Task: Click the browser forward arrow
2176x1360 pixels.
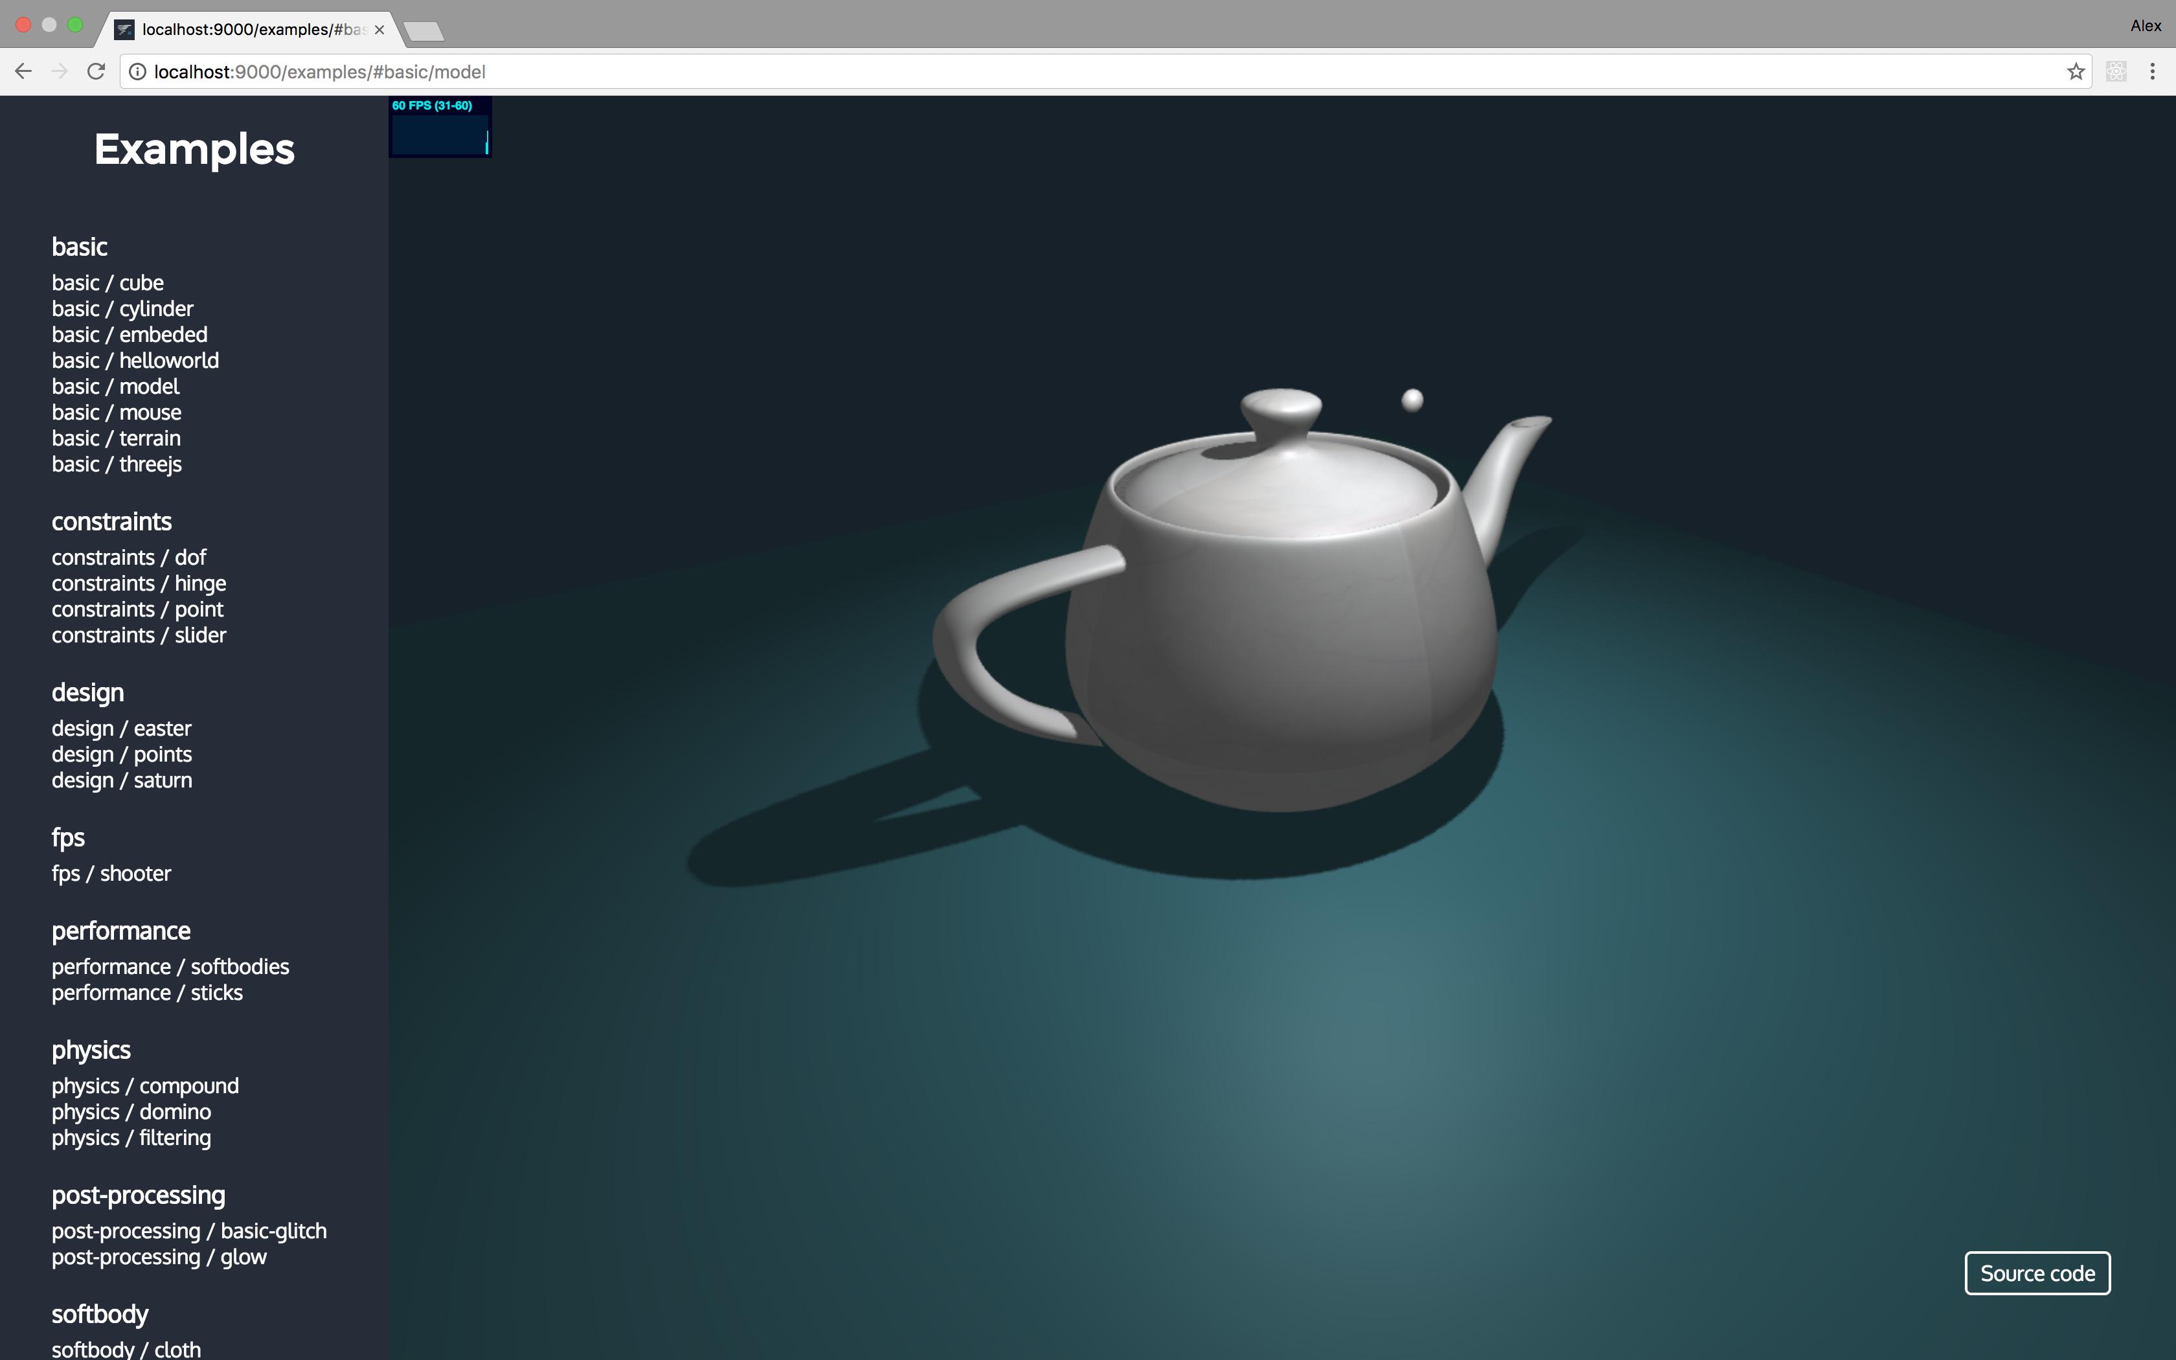Action: point(60,72)
